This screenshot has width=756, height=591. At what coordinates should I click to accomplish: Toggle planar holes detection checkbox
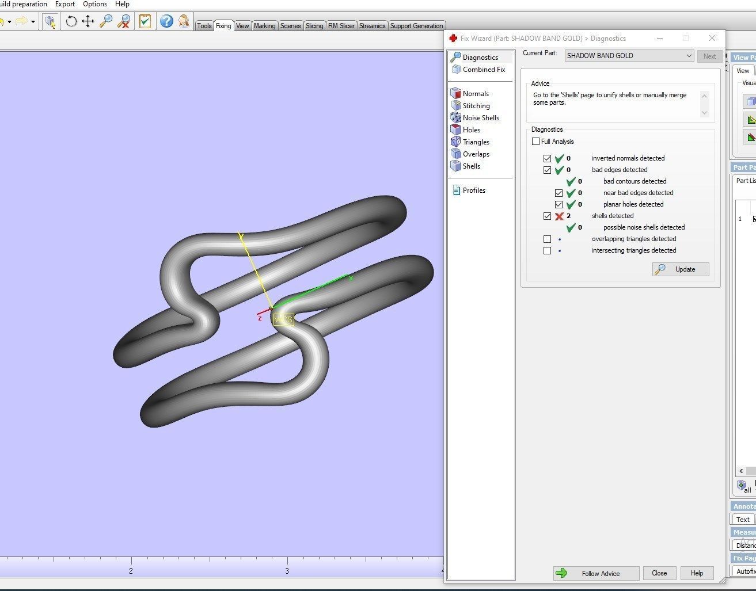559,204
